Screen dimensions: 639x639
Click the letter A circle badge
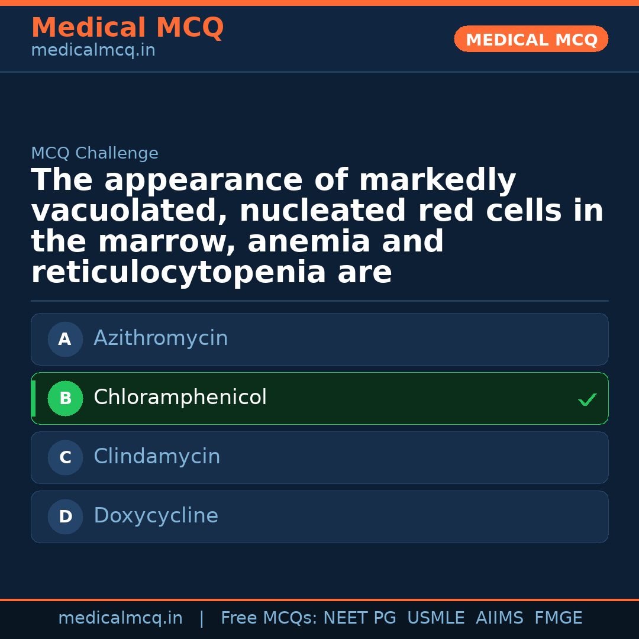[65, 340]
